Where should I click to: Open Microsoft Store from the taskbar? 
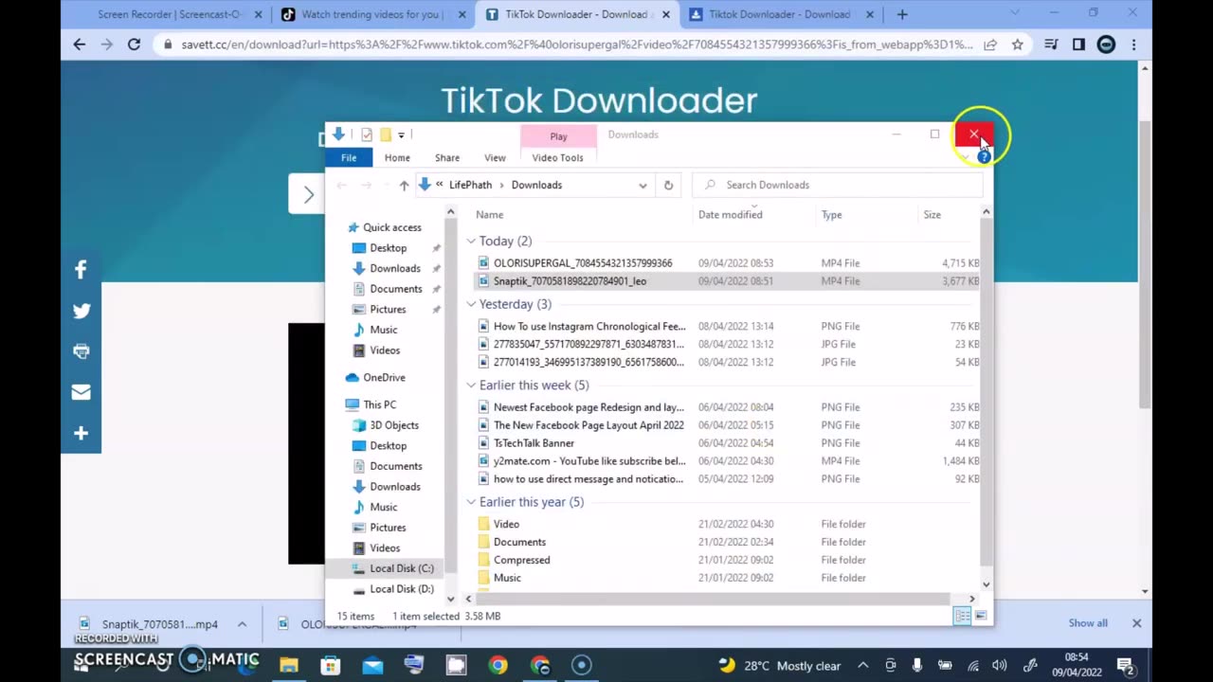331,665
